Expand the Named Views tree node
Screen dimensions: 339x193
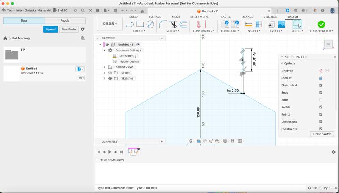point(104,67)
